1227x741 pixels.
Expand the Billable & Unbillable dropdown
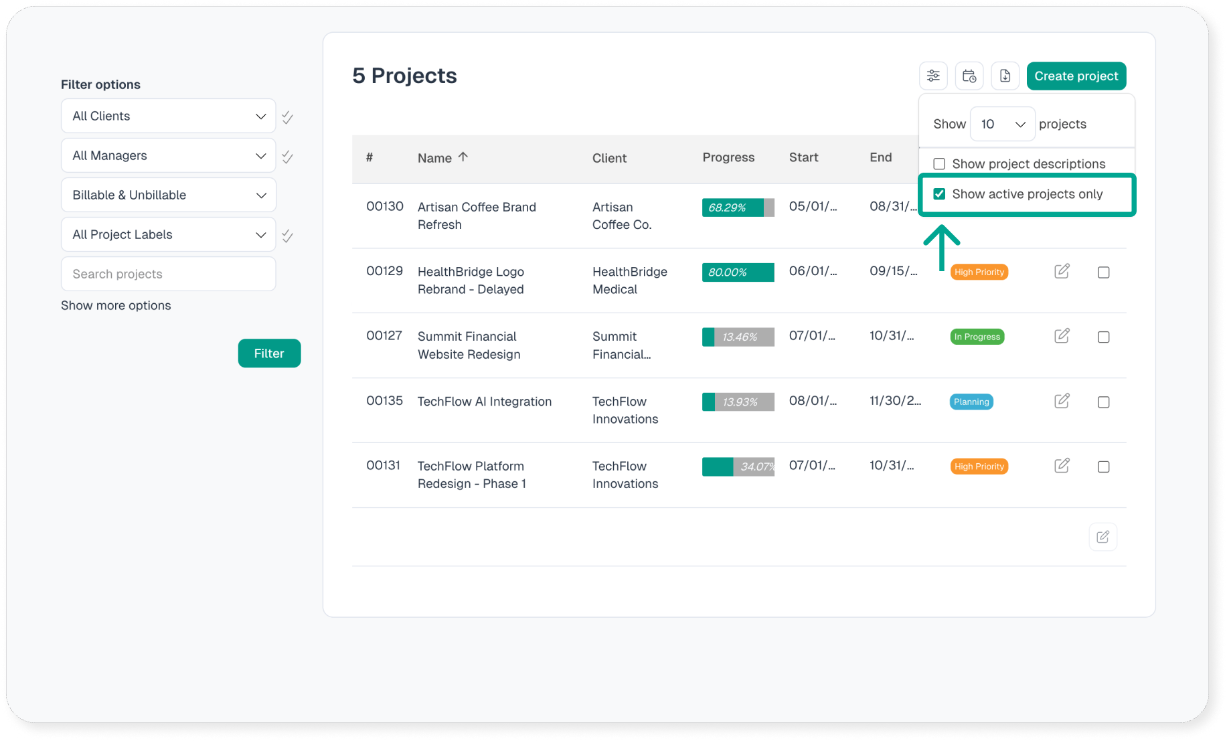pyautogui.click(x=168, y=195)
